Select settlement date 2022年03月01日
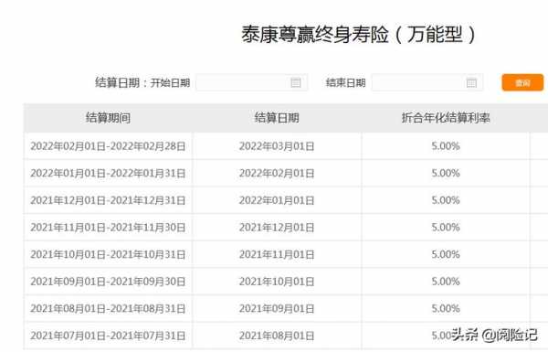Viewport: 548px width, 352px height. [x=277, y=146]
